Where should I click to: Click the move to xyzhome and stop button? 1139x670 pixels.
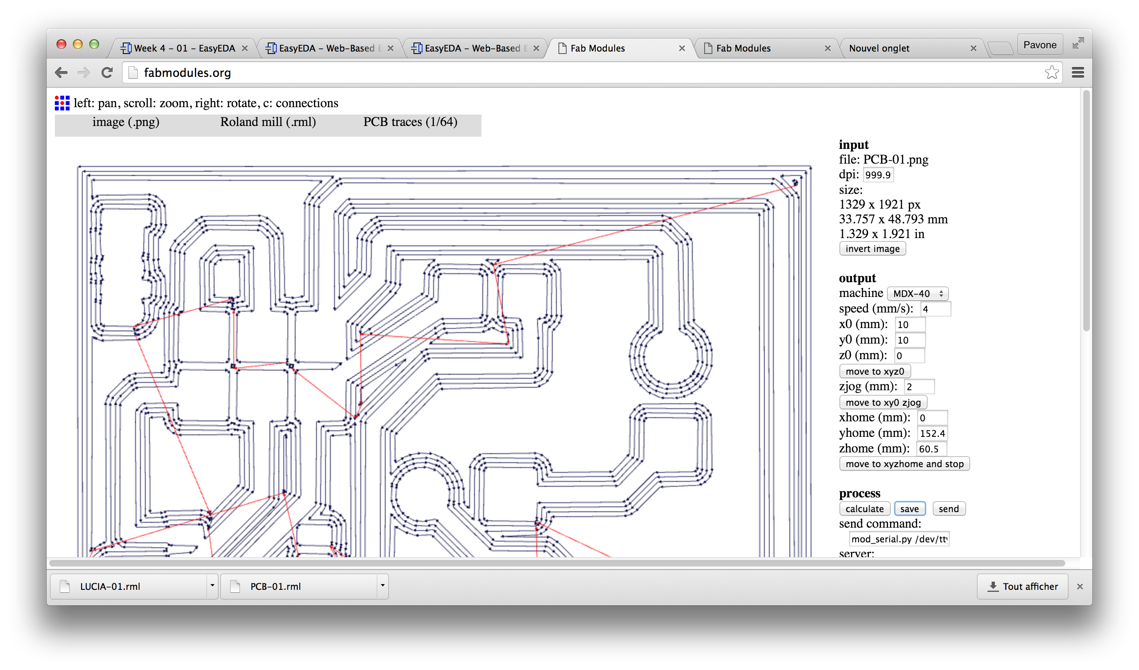904,464
